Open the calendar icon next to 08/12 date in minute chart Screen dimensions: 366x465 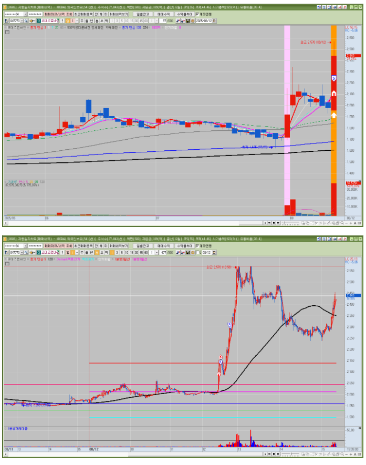214,252
